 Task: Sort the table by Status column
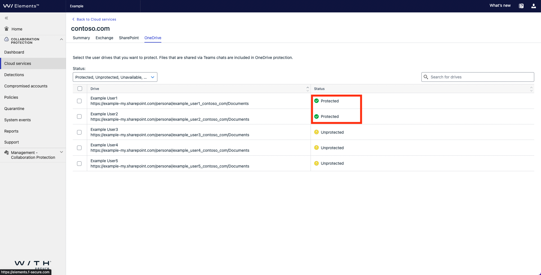[531, 89]
